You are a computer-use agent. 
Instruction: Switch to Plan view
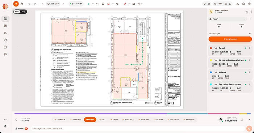pyautogui.click(x=17, y=12)
